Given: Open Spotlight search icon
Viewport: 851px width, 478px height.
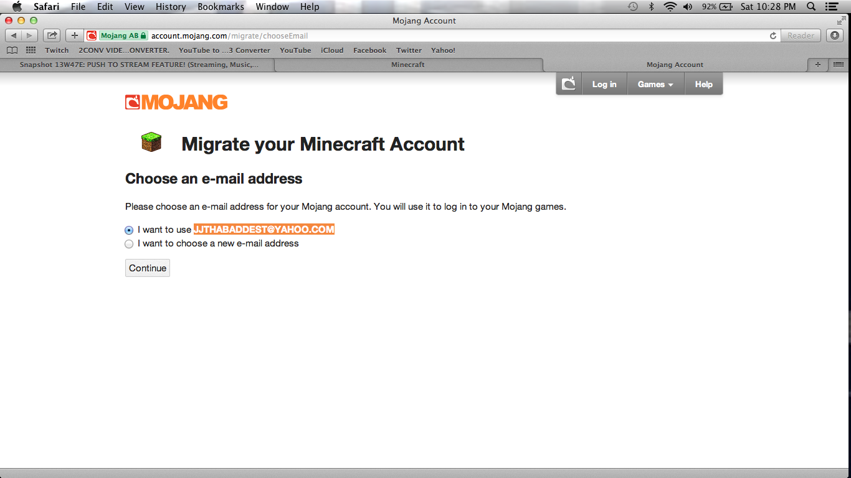Looking at the screenshot, I should point(811,6).
